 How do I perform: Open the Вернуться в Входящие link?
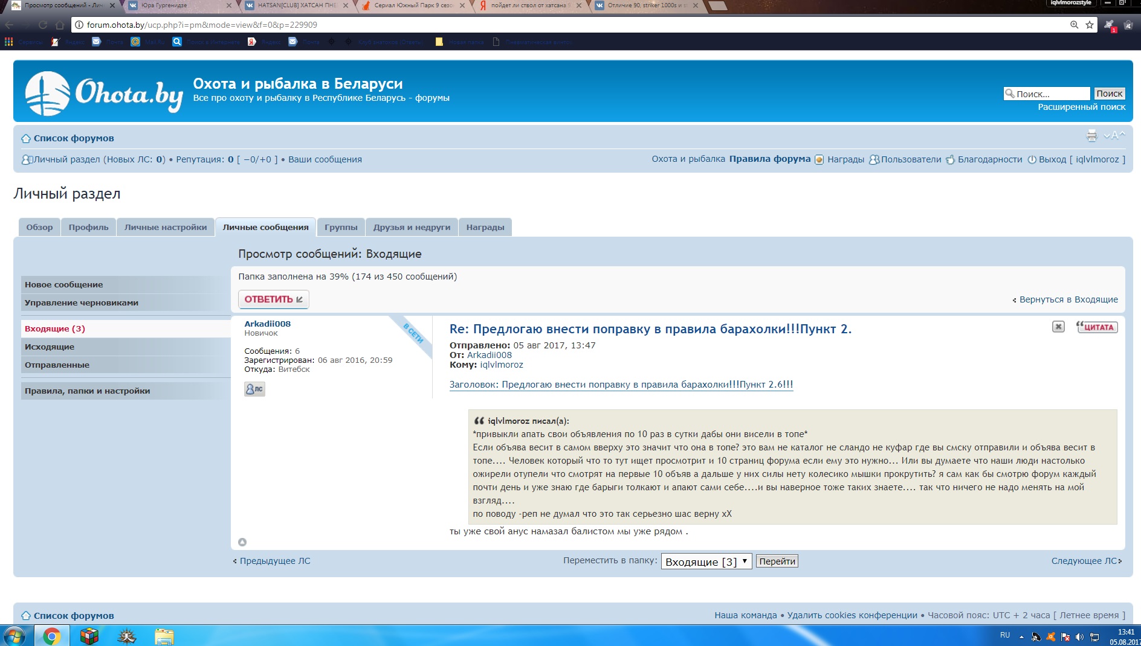(1068, 299)
